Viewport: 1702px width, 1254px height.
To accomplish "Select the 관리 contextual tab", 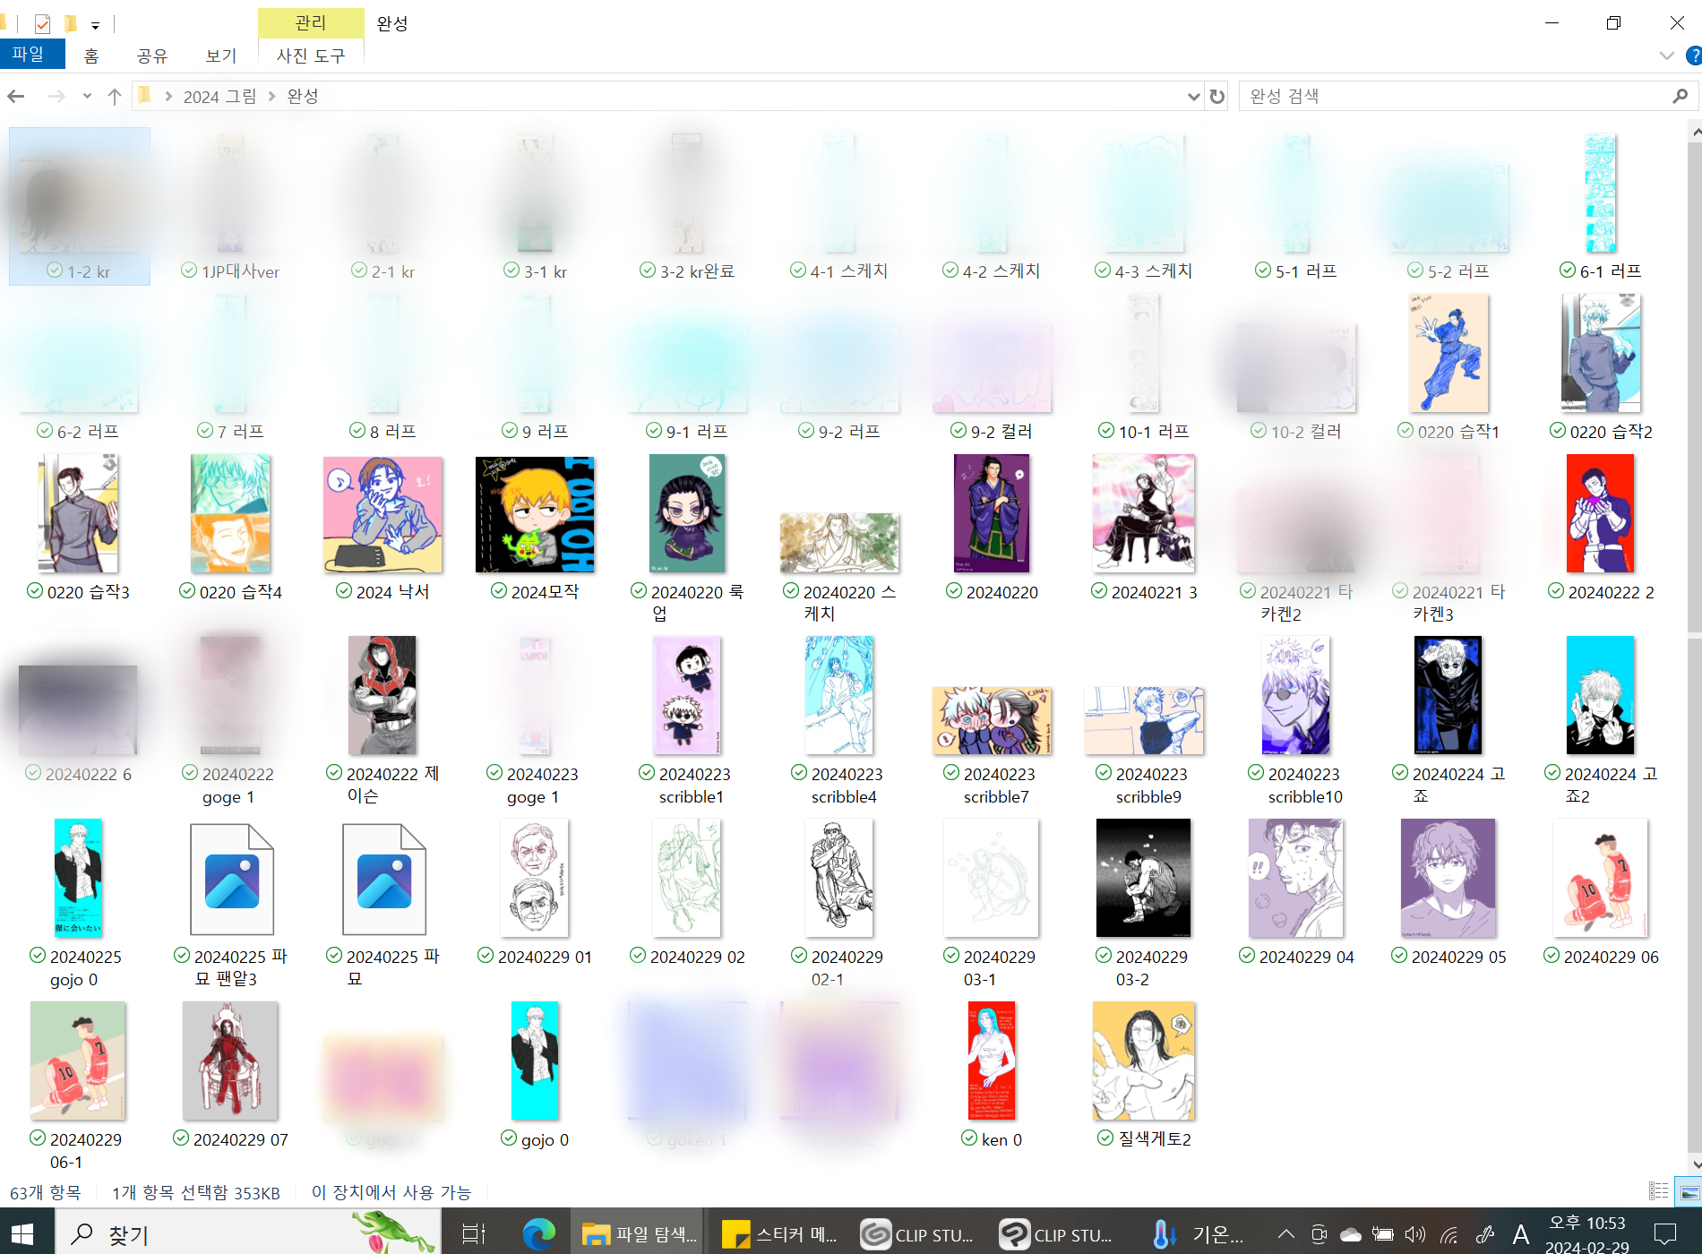I will pyautogui.click(x=311, y=22).
